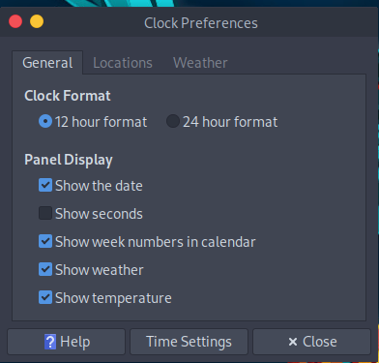The height and width of the screenshot is (363, 379).
Task: Click the x icon on Close button
Action: tap(293, 342)
